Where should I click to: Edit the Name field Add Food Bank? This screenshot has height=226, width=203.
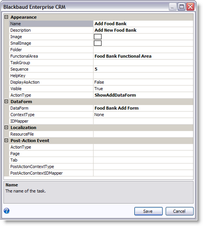[143, 24]
